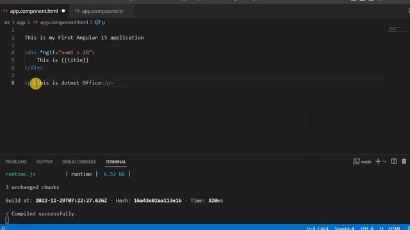Click runtime.js in the terminal output
Viewport: 410px width, 230px height.
click(x=20, y=174)
